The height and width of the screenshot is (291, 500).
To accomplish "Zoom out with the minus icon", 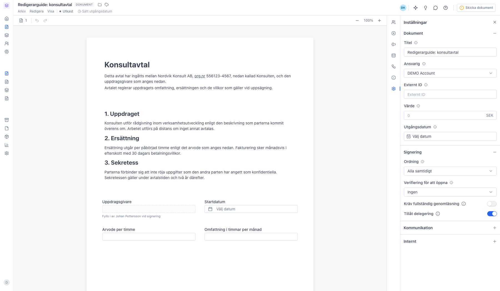I will pyautogui.click(x=357, y=21).
